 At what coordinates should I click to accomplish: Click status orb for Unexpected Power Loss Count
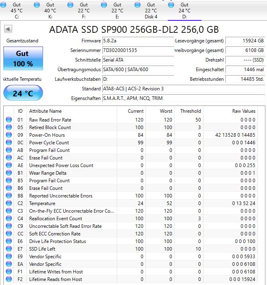point(9,165)
